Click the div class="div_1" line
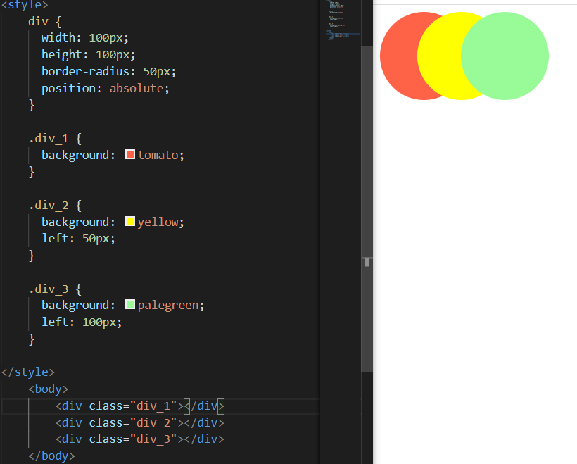The width and height of the screenshot is (577, 464). [x=140, y=406]
